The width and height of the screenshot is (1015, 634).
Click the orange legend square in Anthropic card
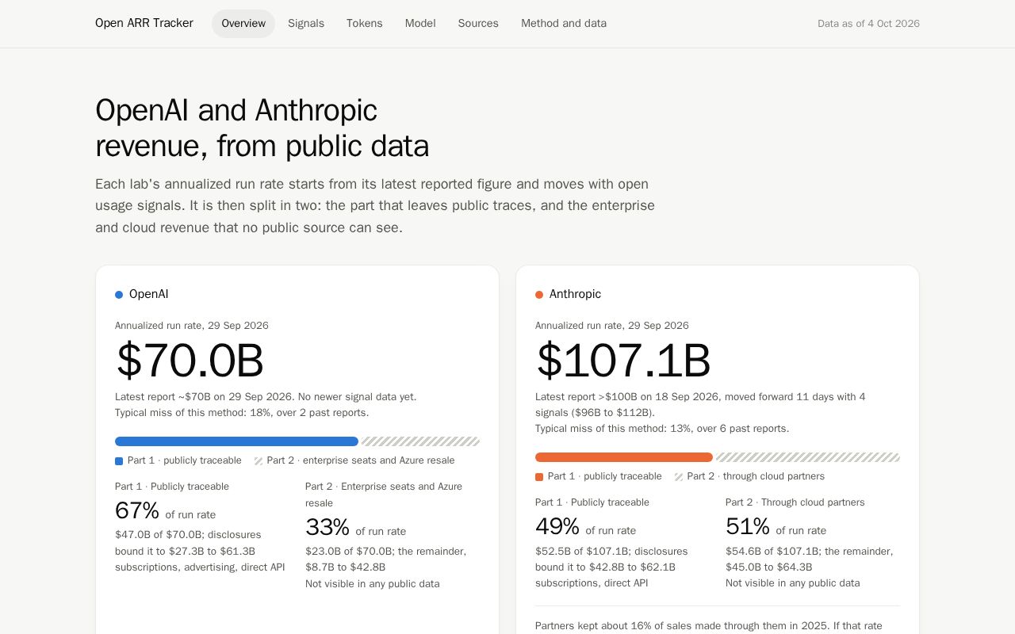click(539, 477)
